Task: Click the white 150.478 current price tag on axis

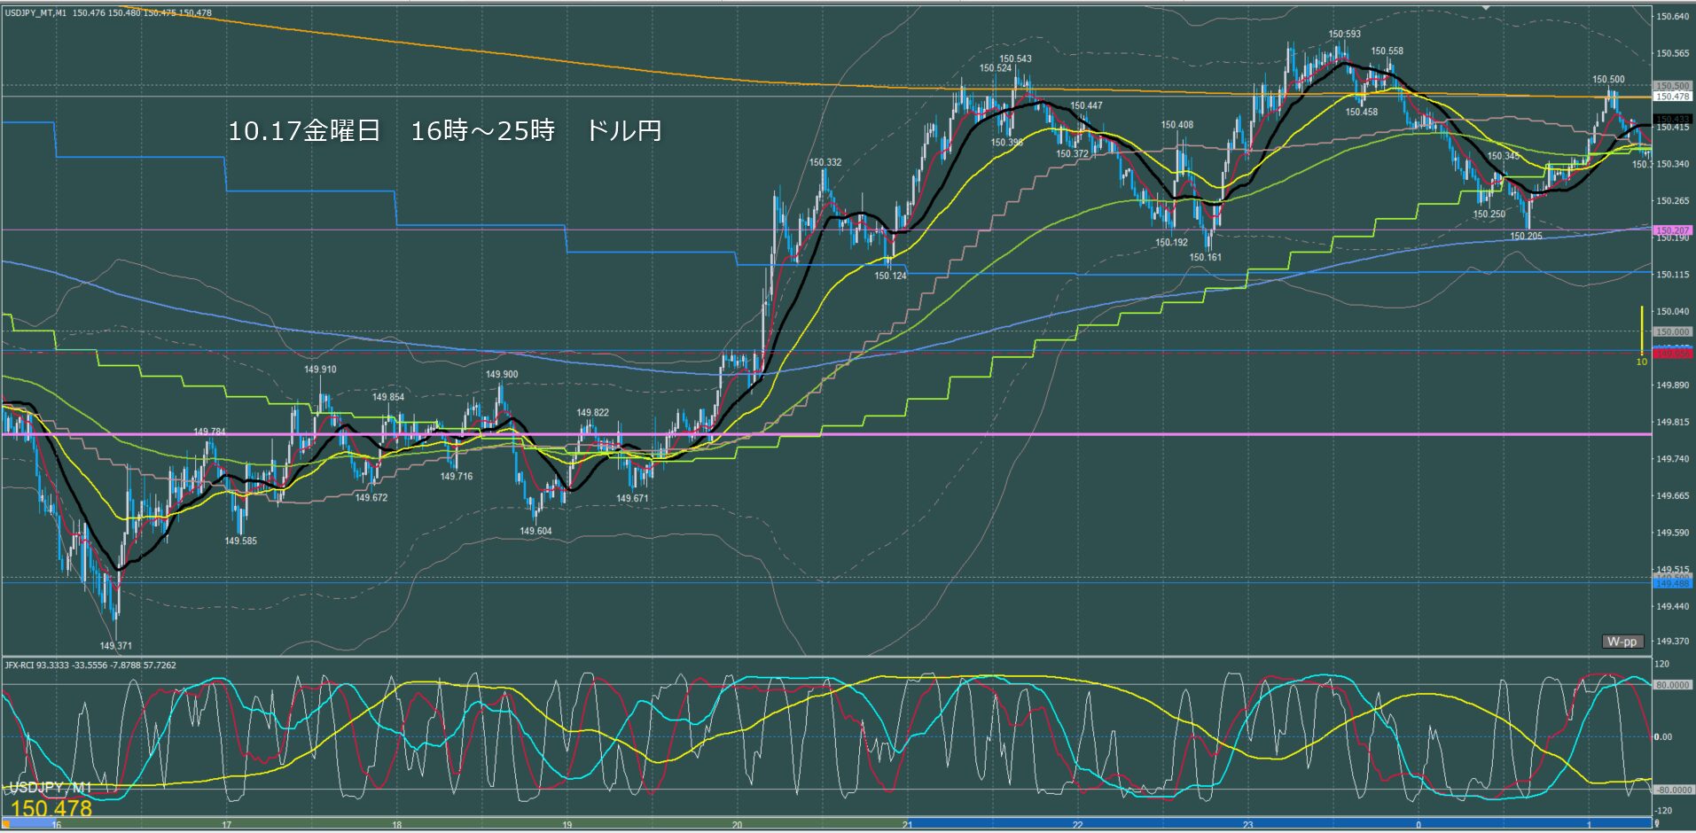Action: tap(1672, 97)
